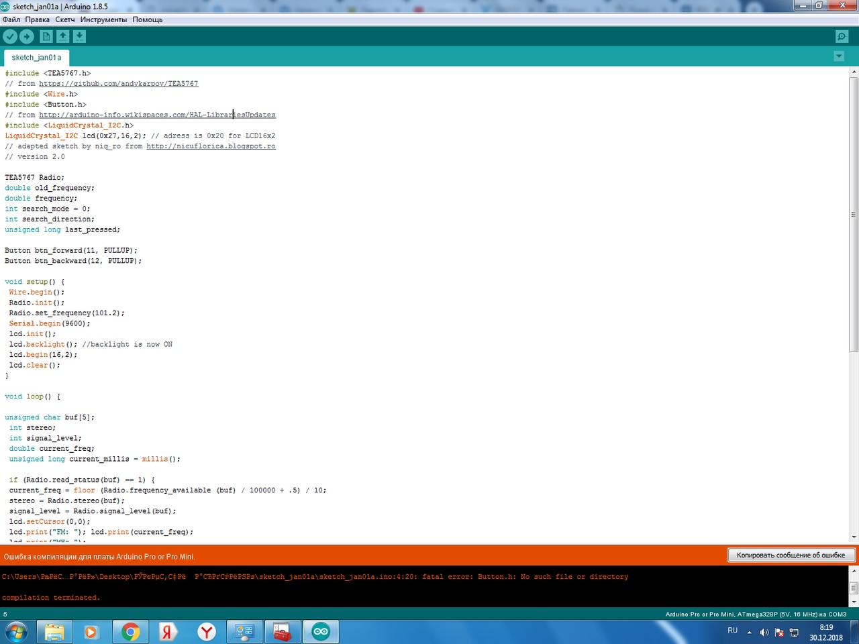Open the red toolbox taskbar icon

[282, 632]
